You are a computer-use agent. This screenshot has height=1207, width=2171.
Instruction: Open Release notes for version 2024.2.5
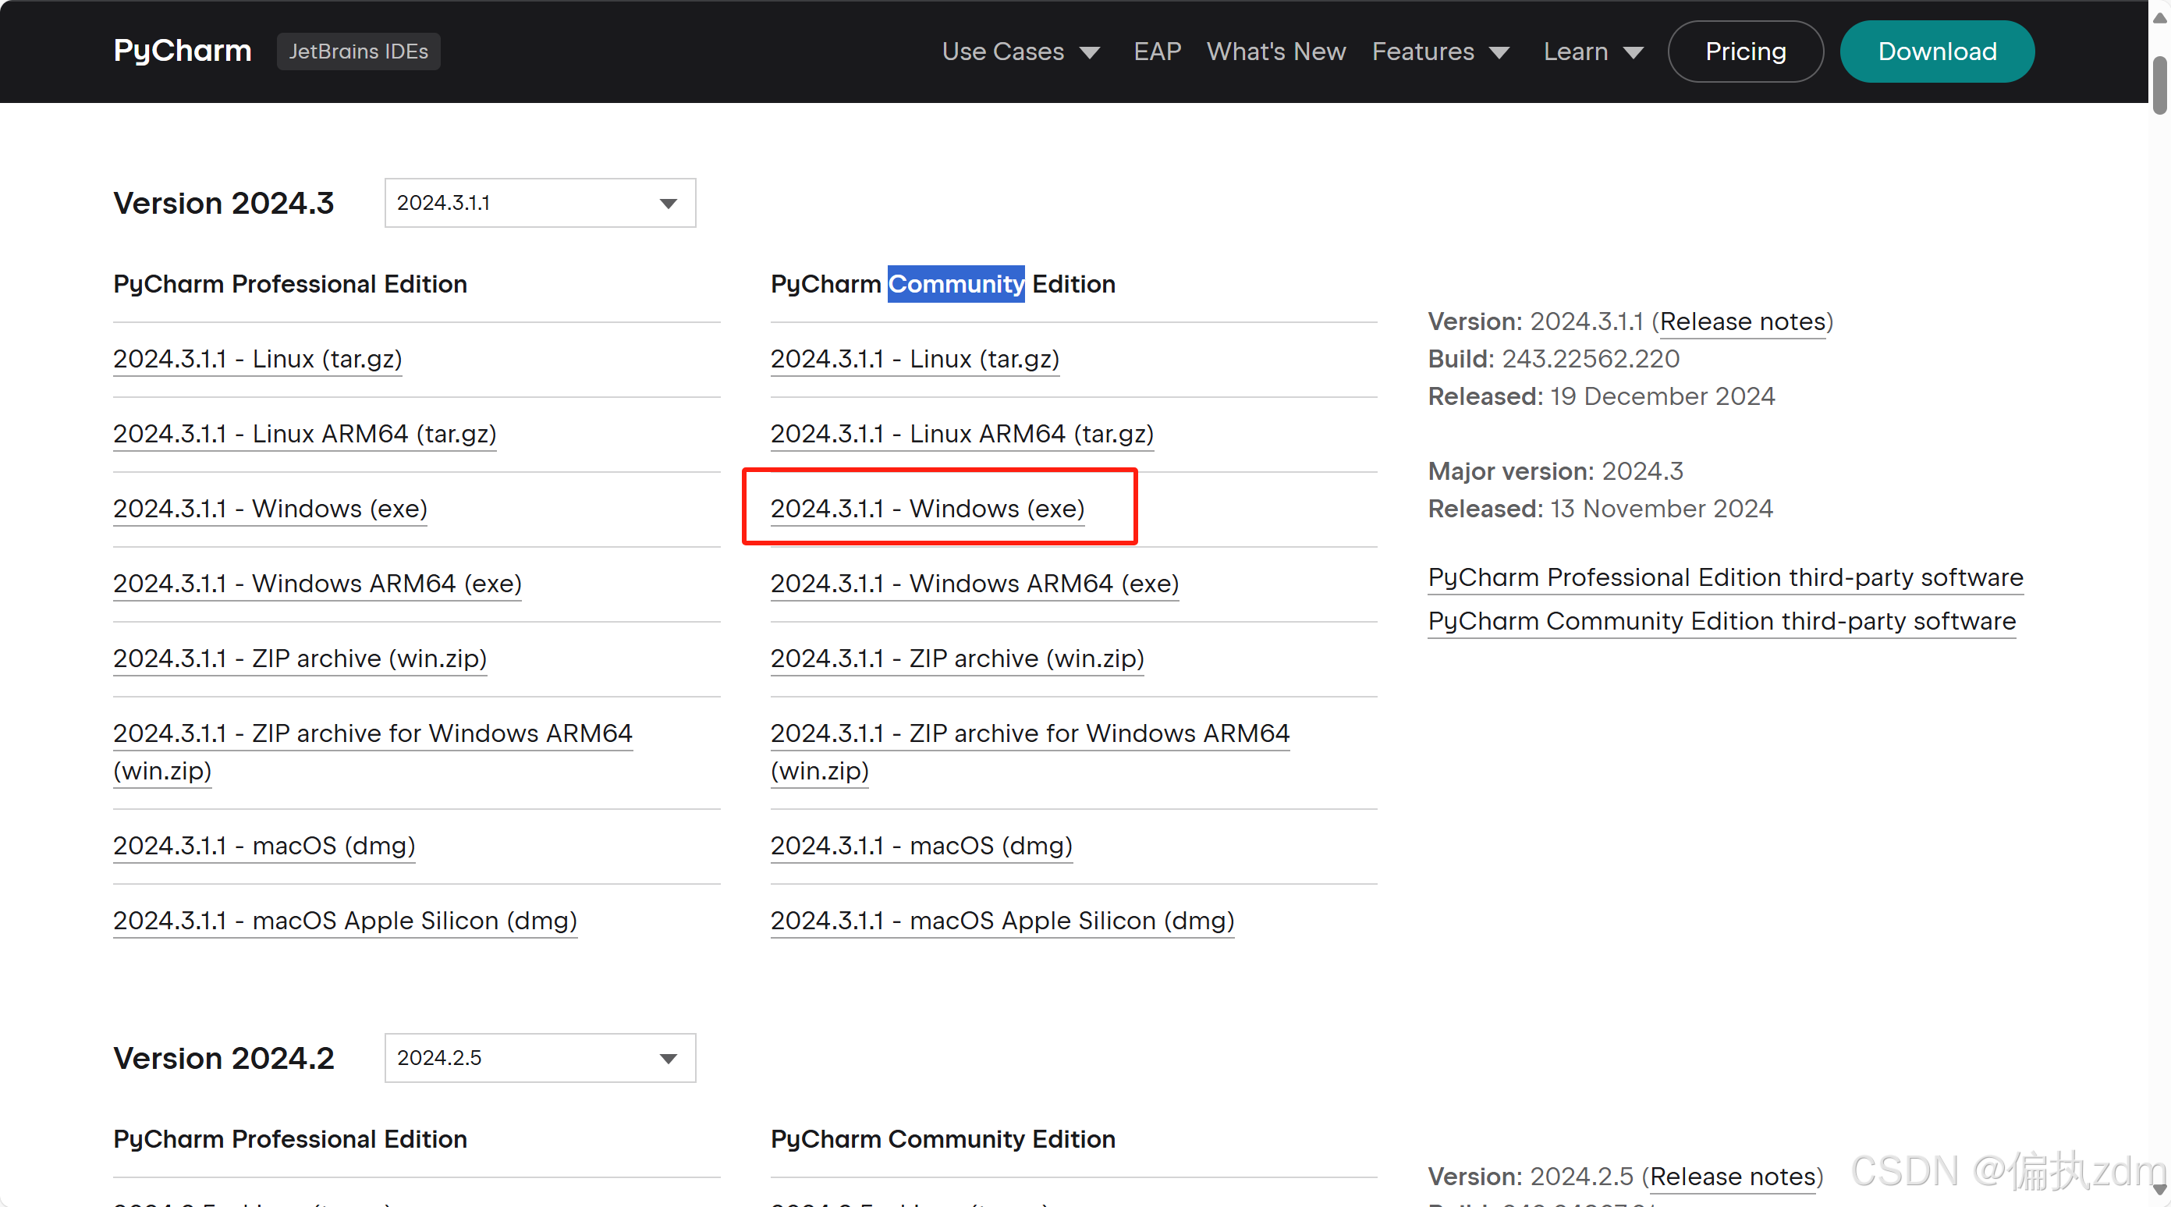(1732, 1177)
